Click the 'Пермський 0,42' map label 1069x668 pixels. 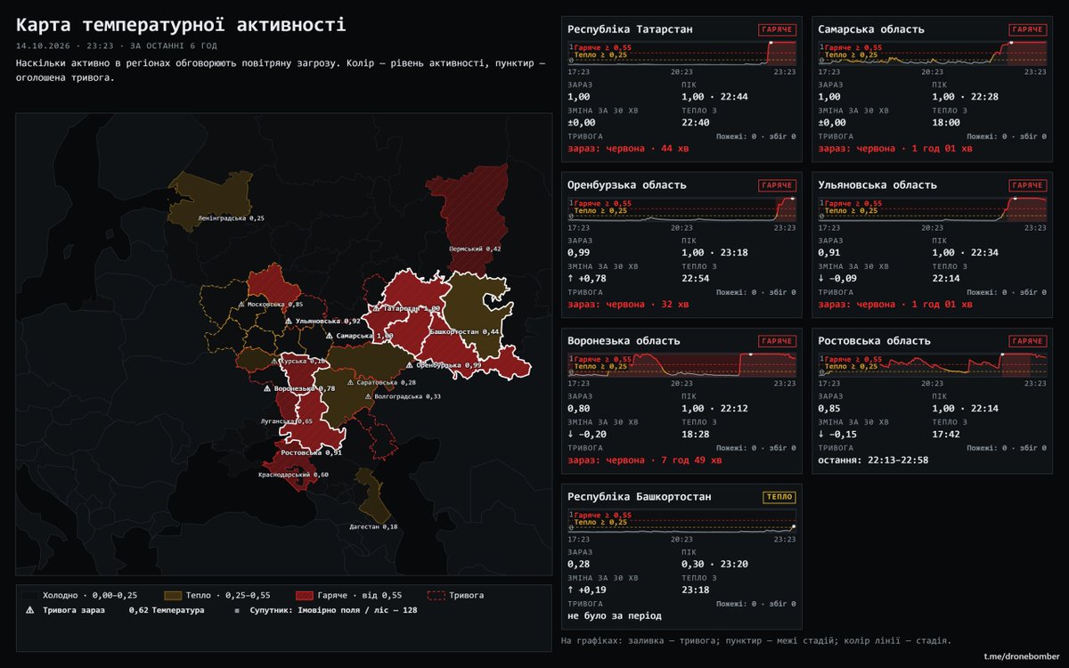point(475,248)
